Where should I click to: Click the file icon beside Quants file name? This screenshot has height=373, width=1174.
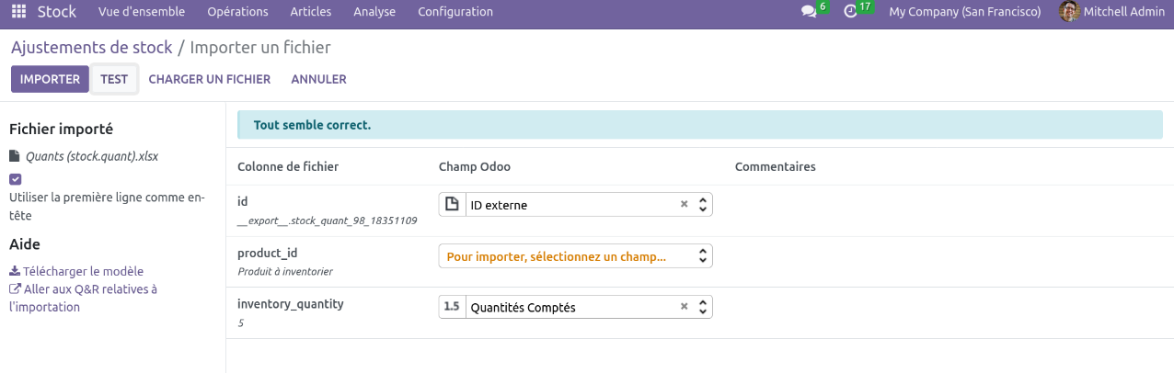15,156
